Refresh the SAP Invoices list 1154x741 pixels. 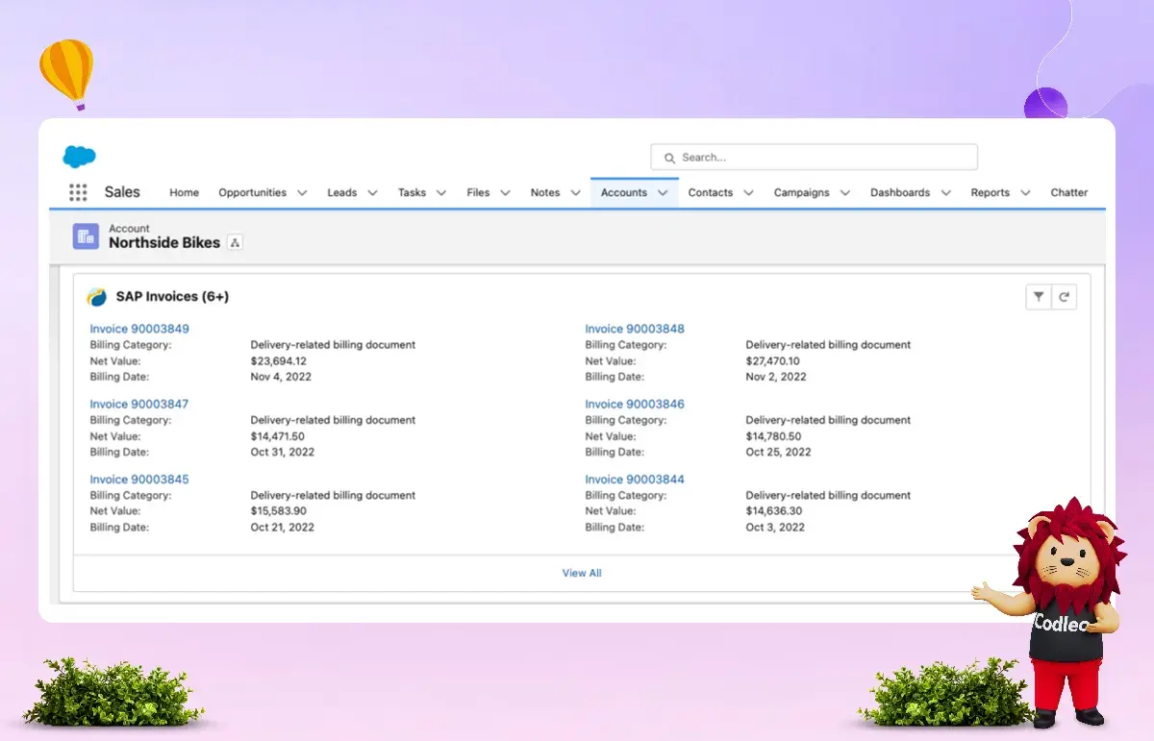(1064, 297)
